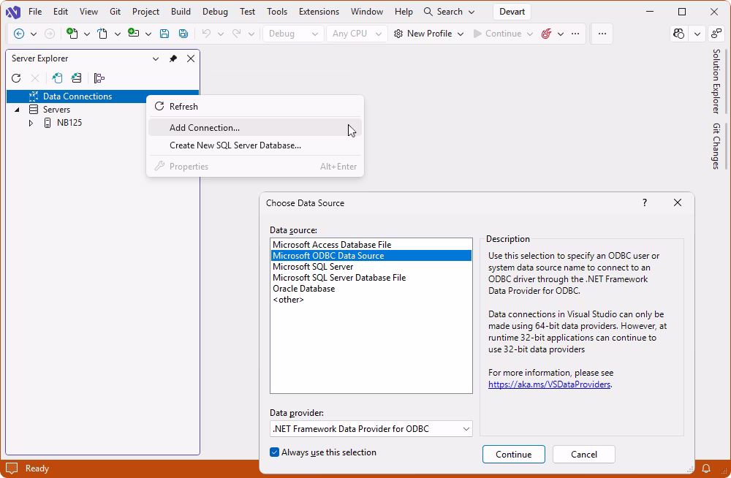Open the Build menu
731x478 pixels.
tap(181, 12)
